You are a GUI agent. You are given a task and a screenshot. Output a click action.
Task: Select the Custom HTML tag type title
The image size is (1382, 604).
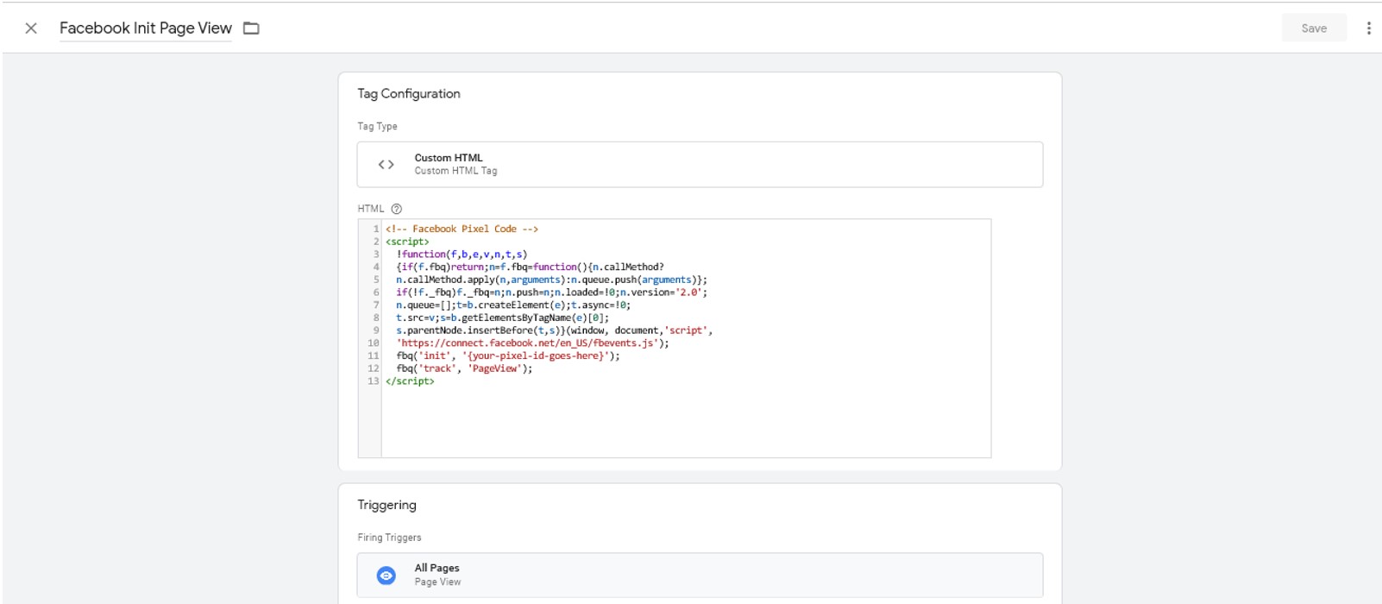[x=449, y=158]
